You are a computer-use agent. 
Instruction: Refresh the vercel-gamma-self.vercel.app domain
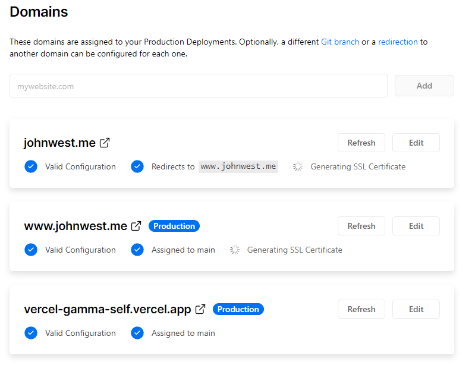[361, 309]
